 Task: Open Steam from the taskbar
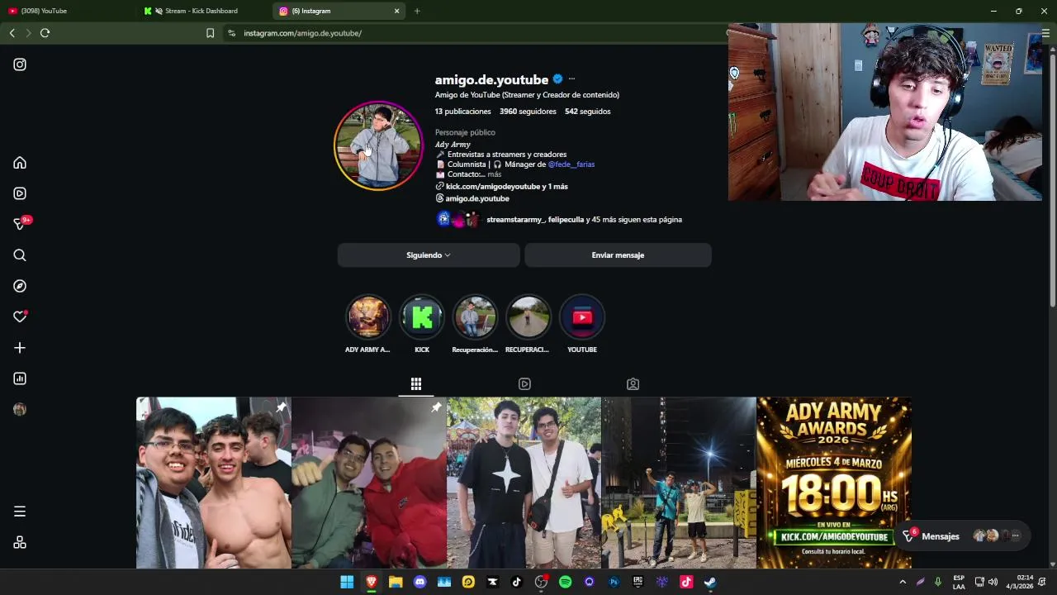click(x=710, y=582)
